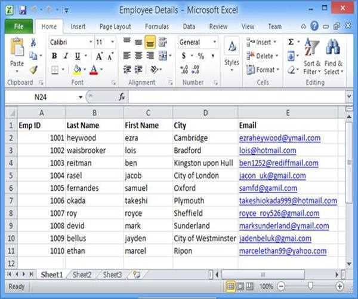Toggle Bold formatting
This screenshot has width=358, height=299.
pyautogui.click(x=54, y=56)
